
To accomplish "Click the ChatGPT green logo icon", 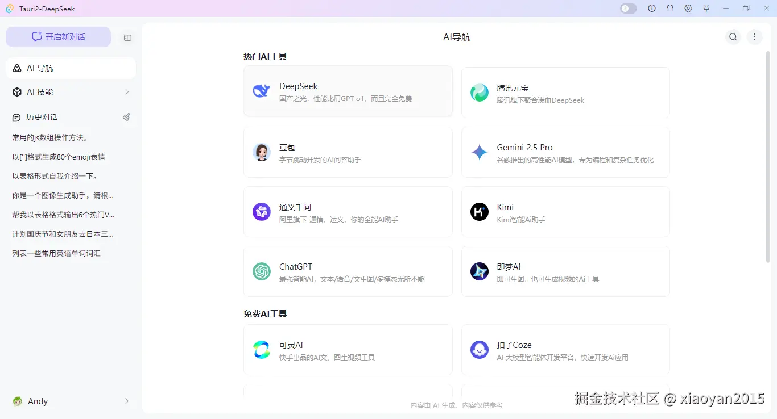I will tap(262, 271).
